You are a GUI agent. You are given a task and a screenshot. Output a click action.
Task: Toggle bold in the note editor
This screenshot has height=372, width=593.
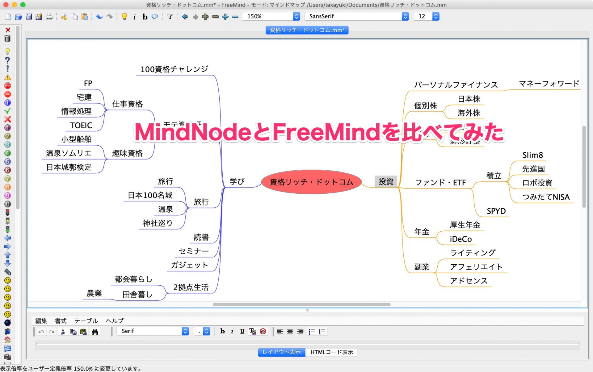(222, 331)
